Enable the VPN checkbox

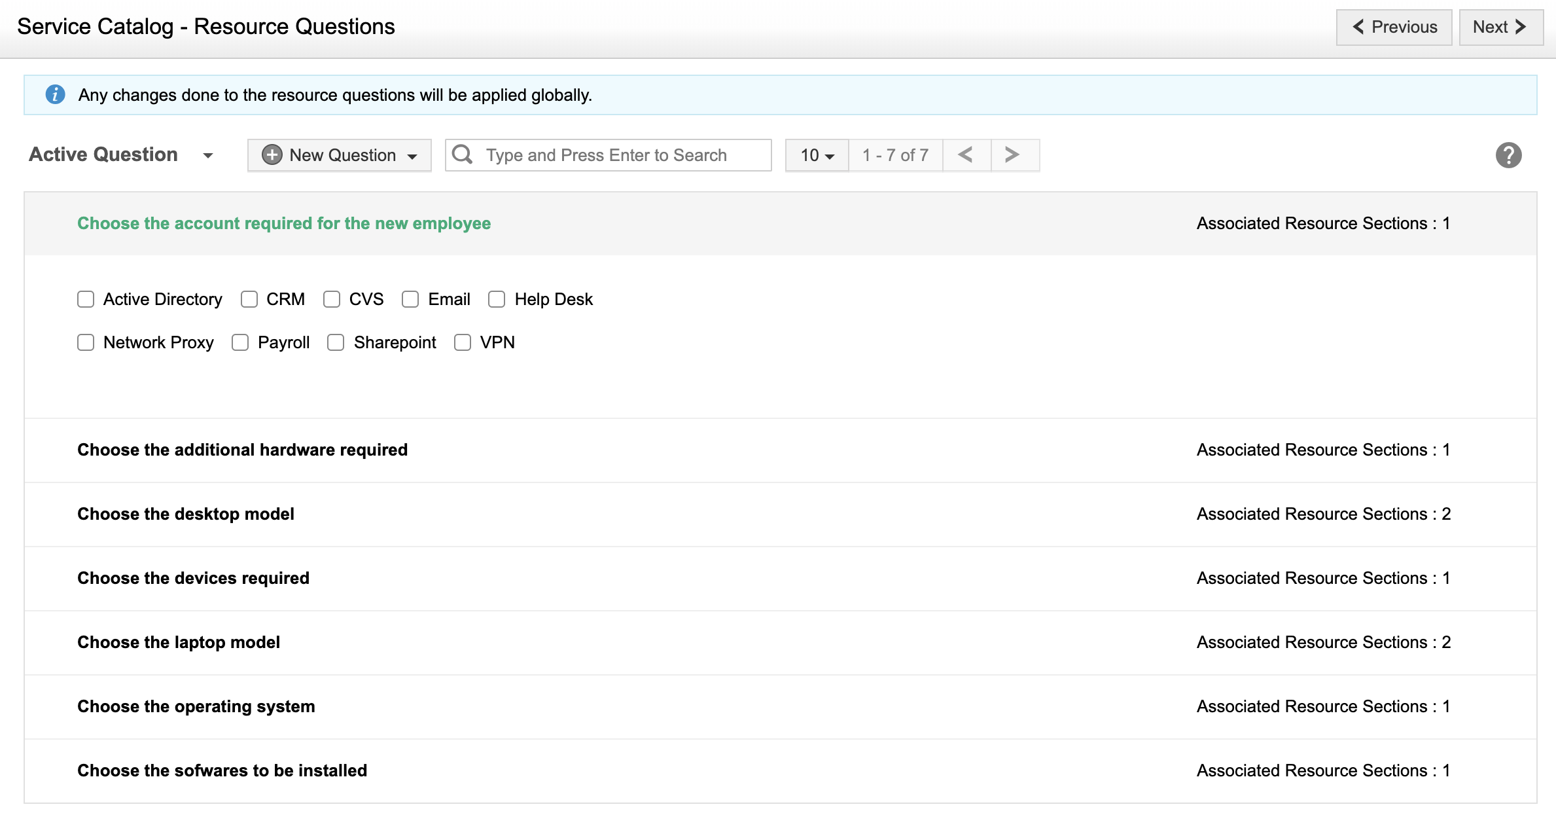463,342
